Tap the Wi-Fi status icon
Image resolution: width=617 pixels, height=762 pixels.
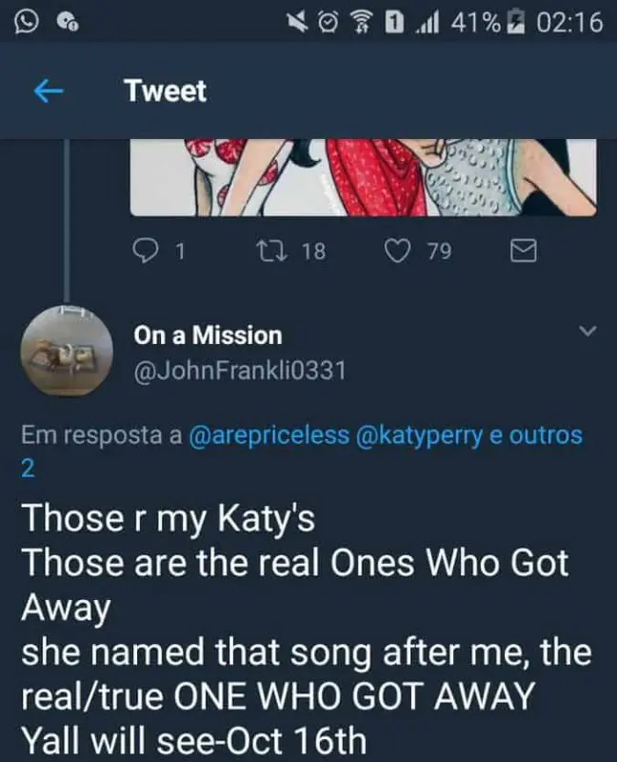[x=357, y=21]
